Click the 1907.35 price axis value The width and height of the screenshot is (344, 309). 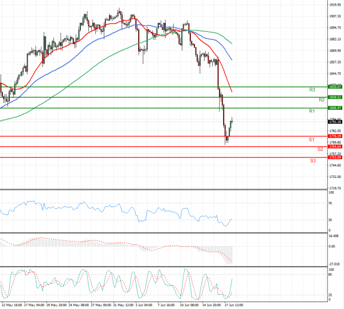[335, 16]
